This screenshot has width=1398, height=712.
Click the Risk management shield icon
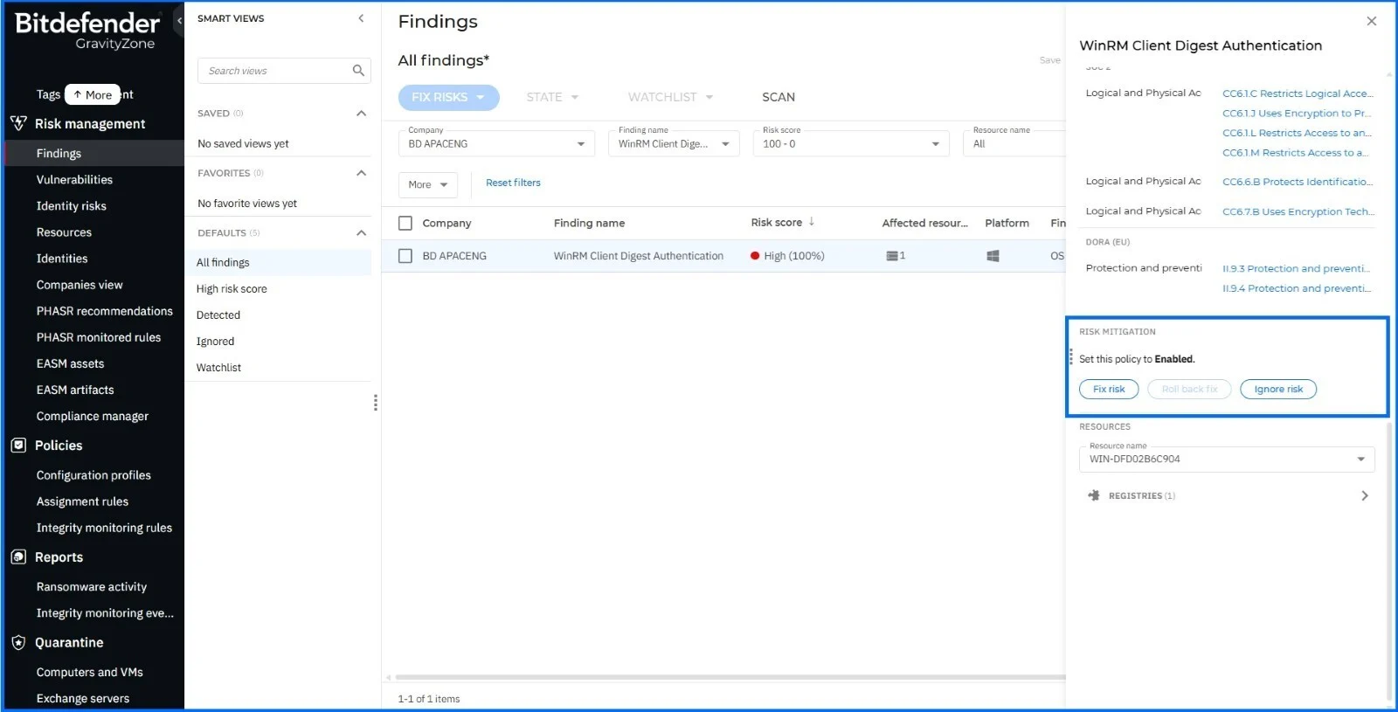18,124
